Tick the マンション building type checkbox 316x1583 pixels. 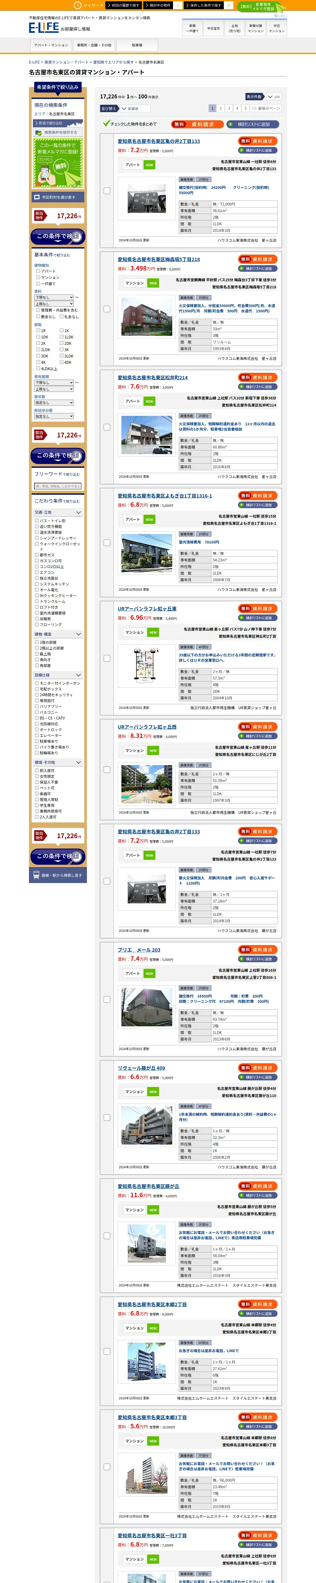37,278
